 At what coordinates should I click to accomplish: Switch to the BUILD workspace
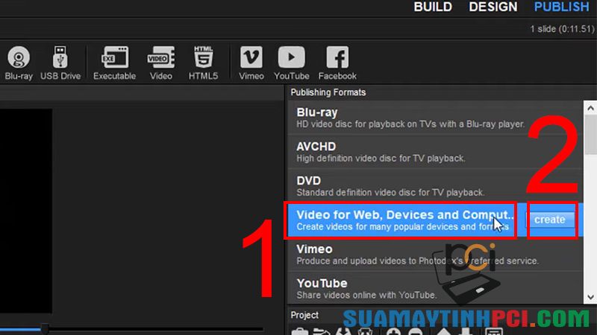click(x=433, y=7)
